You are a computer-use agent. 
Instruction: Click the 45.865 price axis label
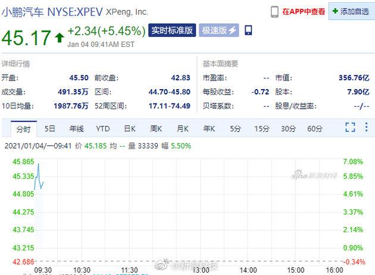pyautogui.click(x=23, y=162)
